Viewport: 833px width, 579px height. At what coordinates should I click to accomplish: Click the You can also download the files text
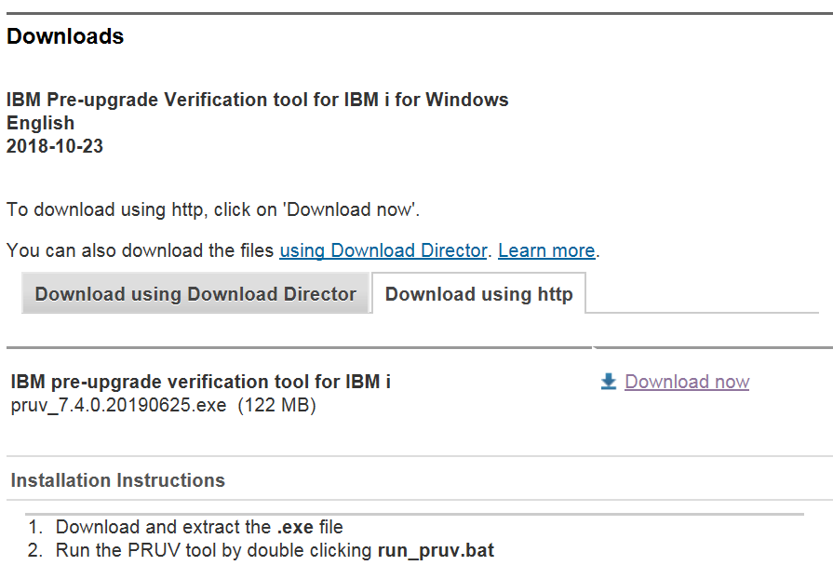141,250
